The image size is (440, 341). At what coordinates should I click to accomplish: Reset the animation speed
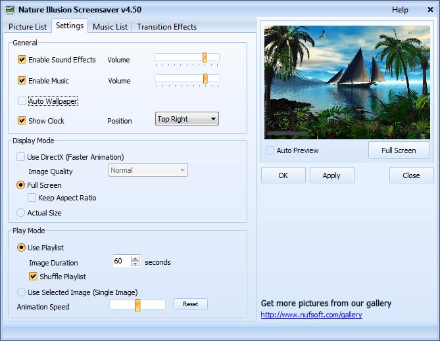191,304
